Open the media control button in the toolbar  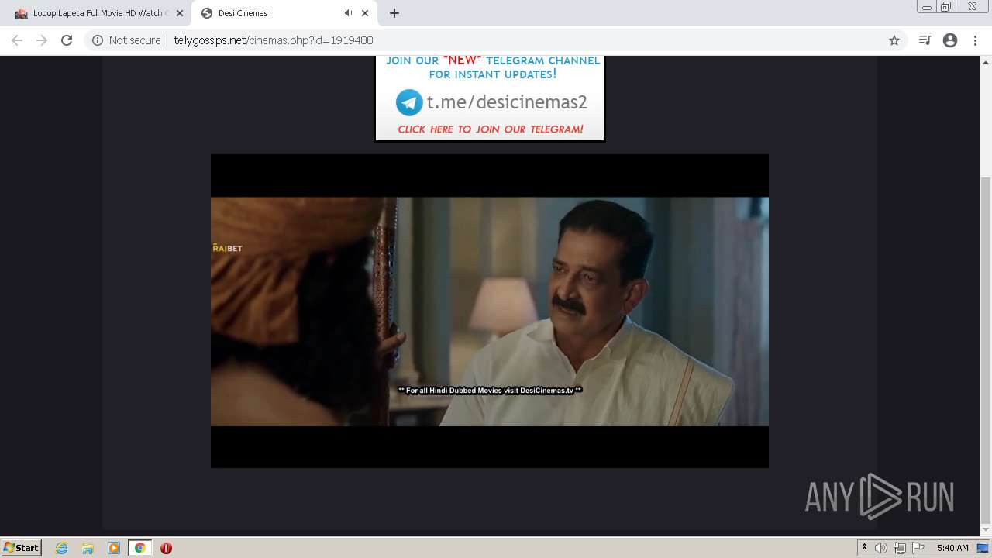click(925, 40)
